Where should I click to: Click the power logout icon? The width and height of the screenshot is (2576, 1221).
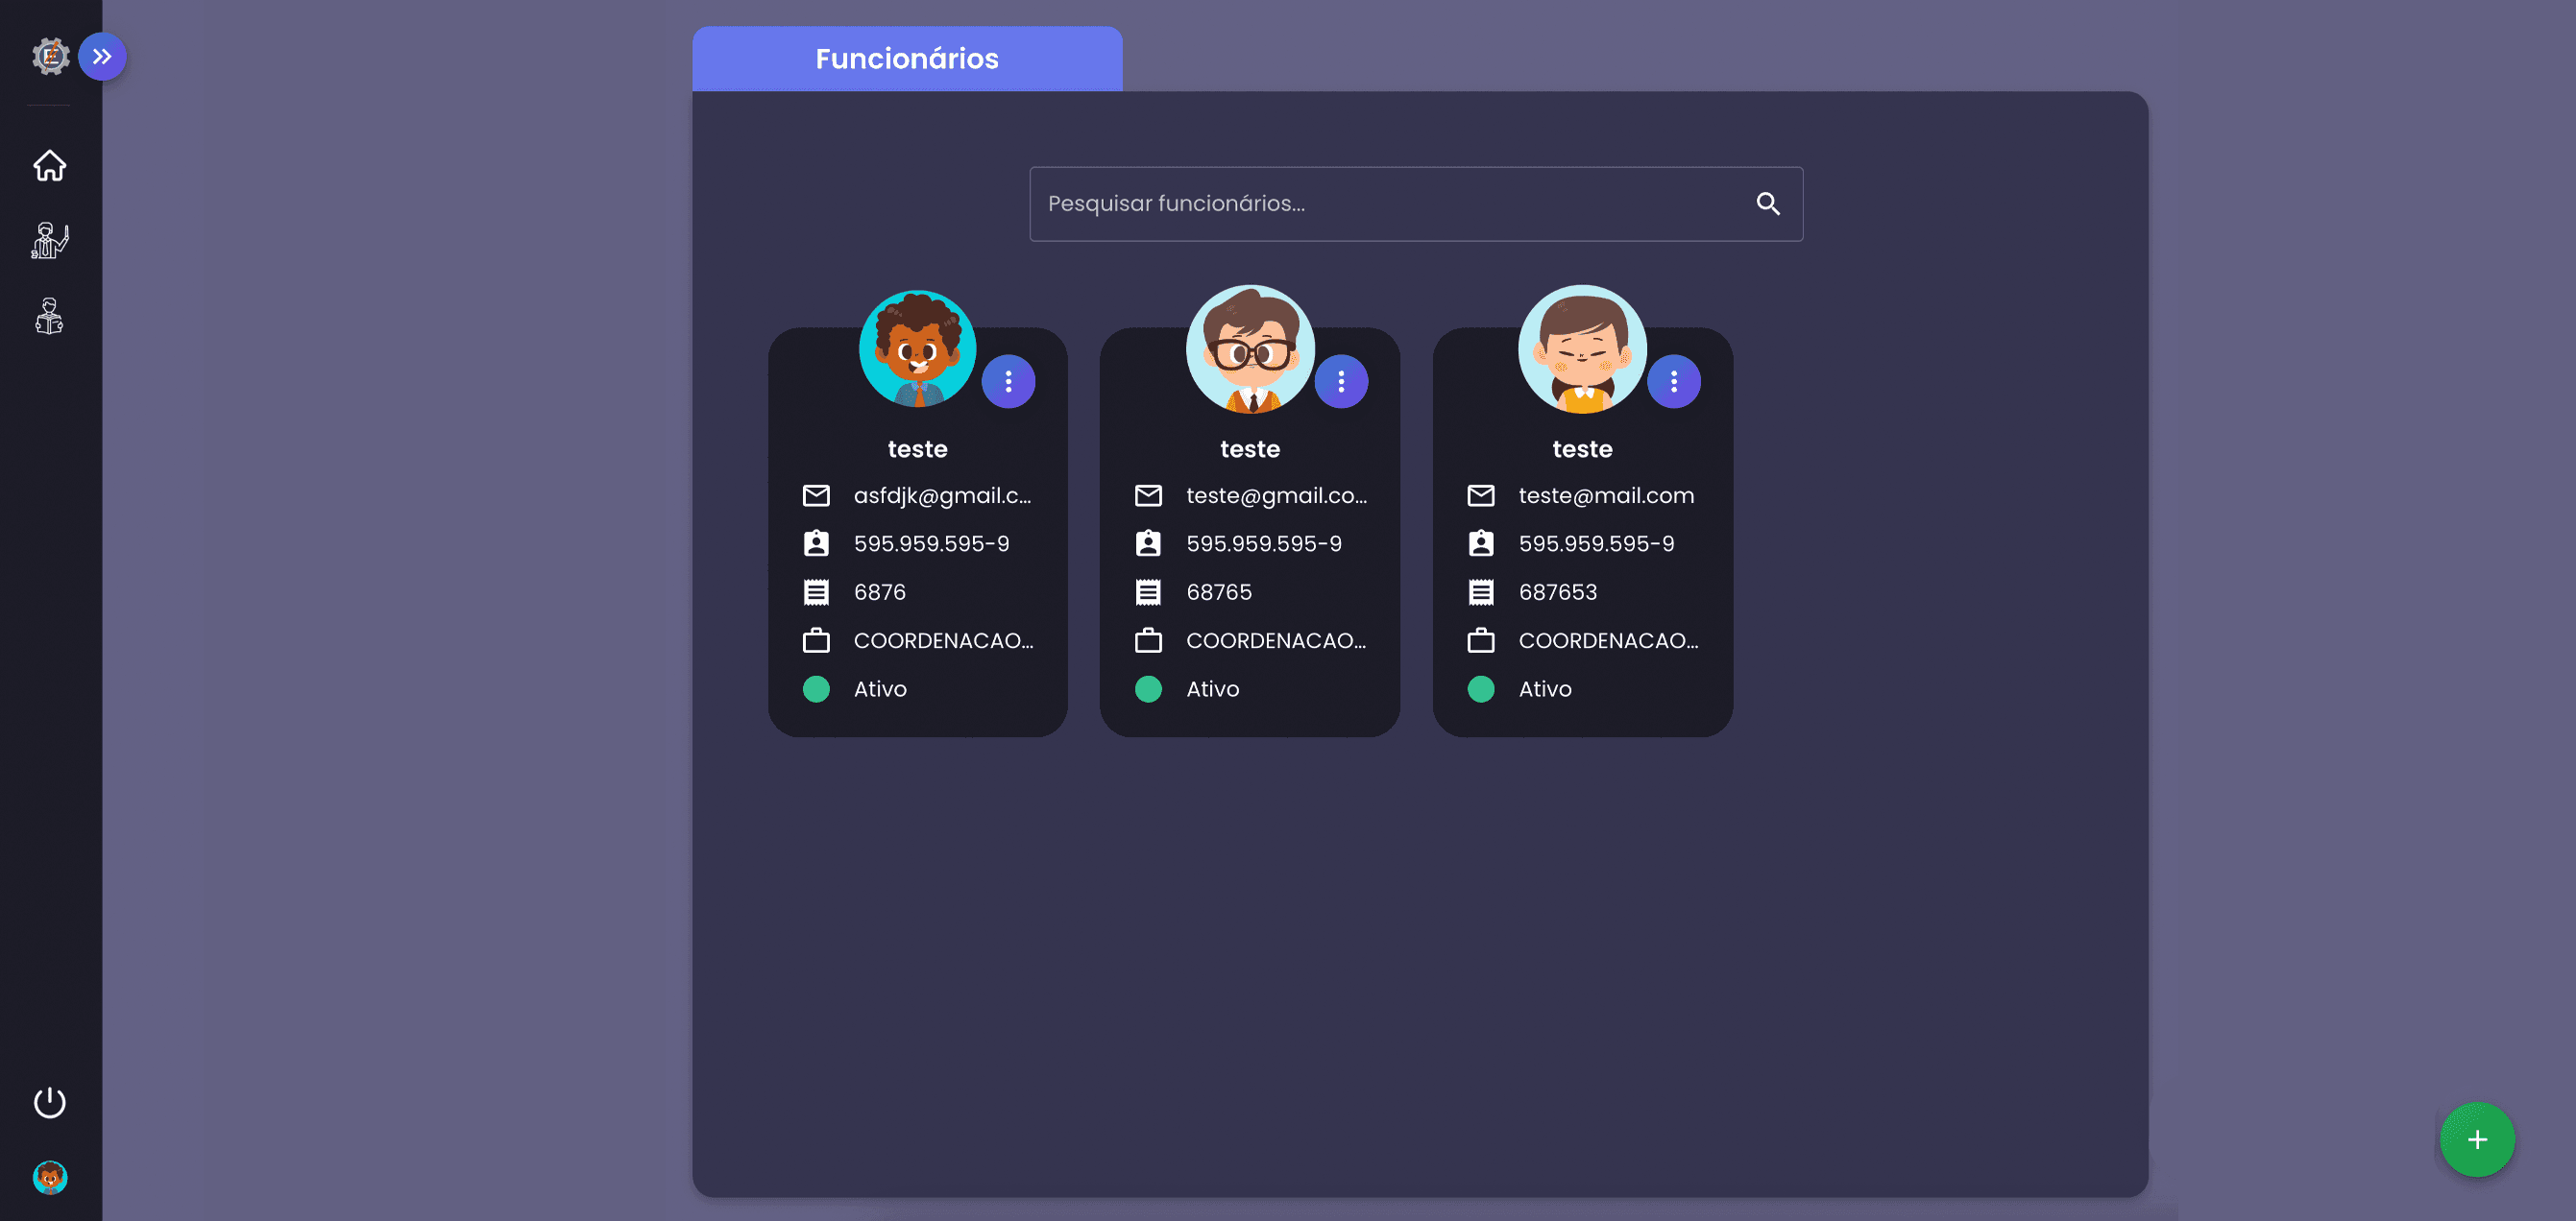pyautogui.click(x=50, y=1102)
